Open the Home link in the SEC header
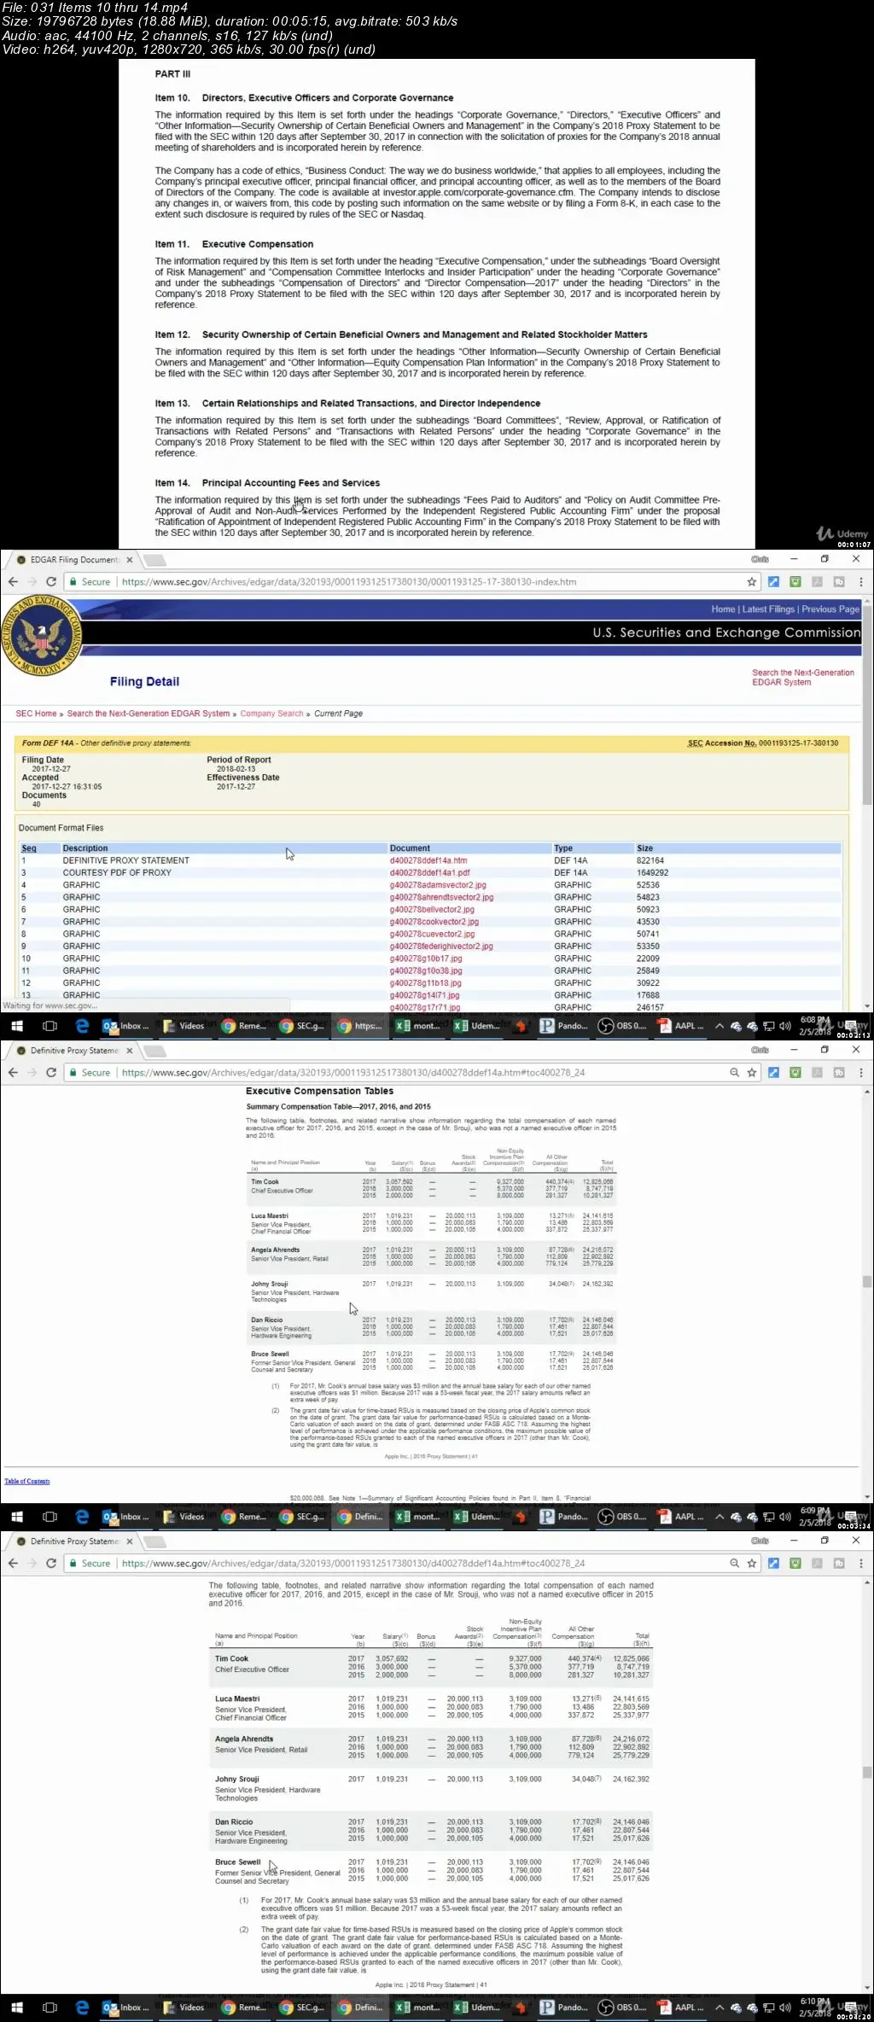The width and height of the screenshot is (874, 2022). (x=723, y=609)
